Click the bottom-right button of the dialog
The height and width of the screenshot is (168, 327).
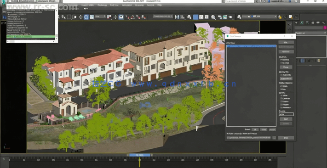[x=286, y=138]
